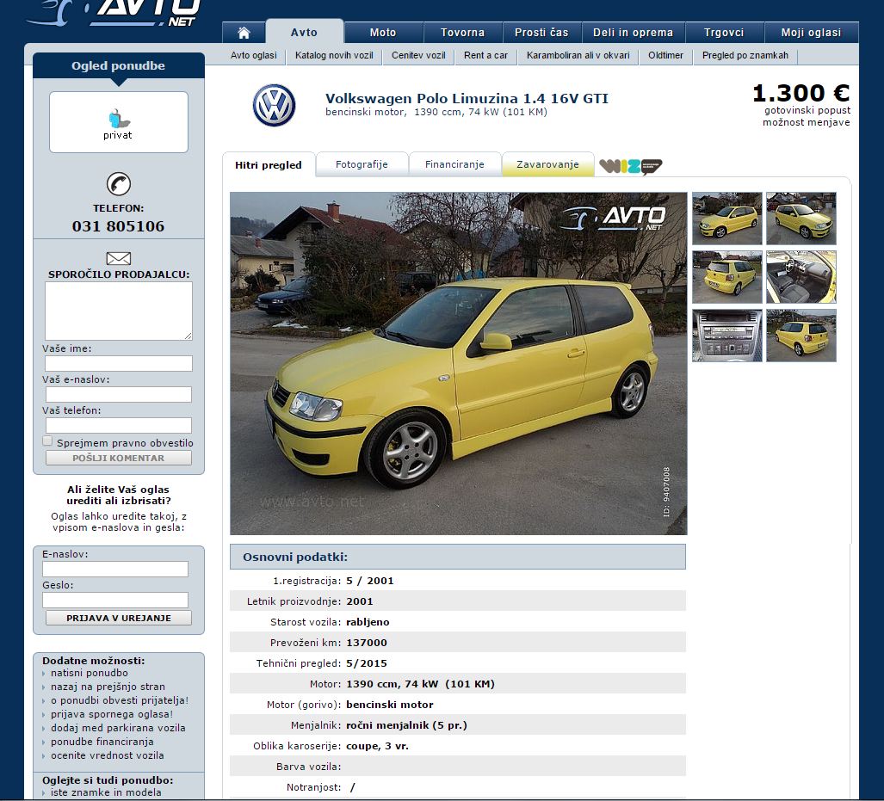Click the E-naslov login field

[115, 569]
